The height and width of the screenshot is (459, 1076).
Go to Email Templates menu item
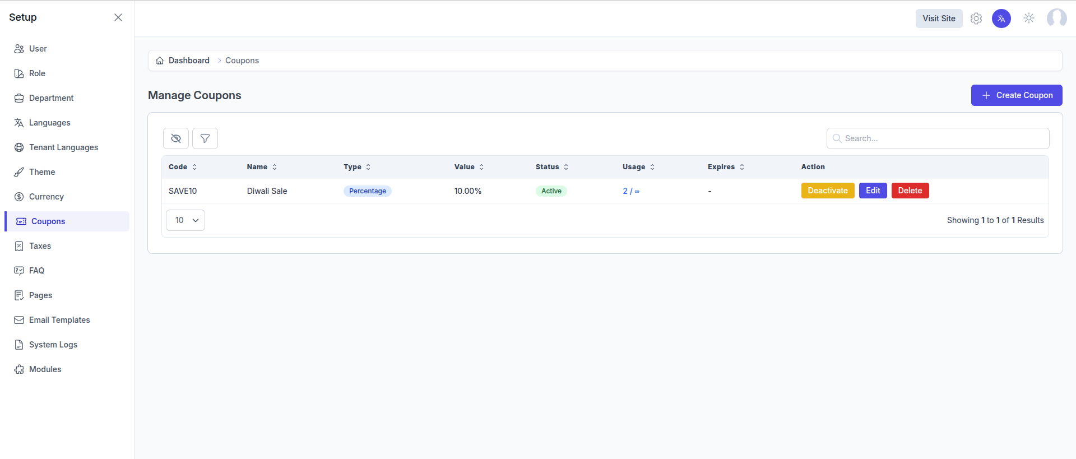pos(59,320)
